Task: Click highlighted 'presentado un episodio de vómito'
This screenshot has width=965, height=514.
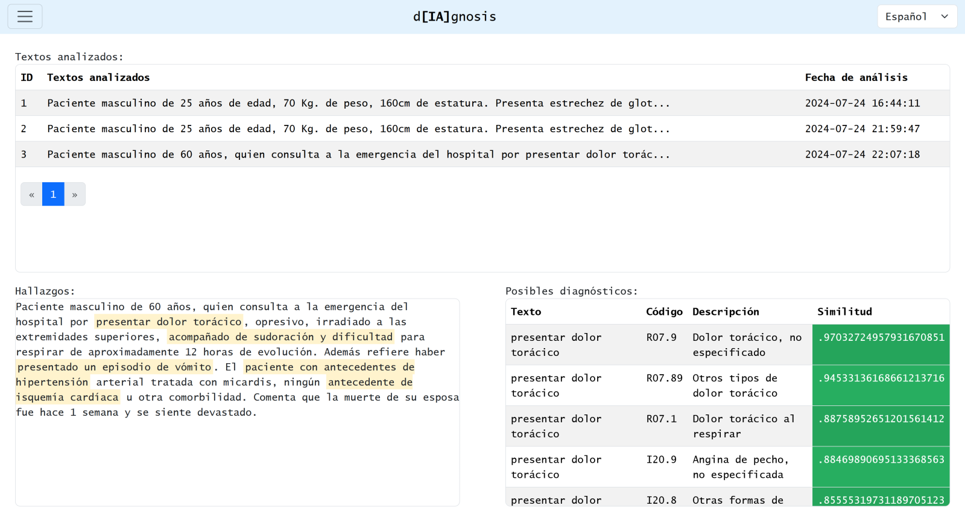Action: [115, 367]
